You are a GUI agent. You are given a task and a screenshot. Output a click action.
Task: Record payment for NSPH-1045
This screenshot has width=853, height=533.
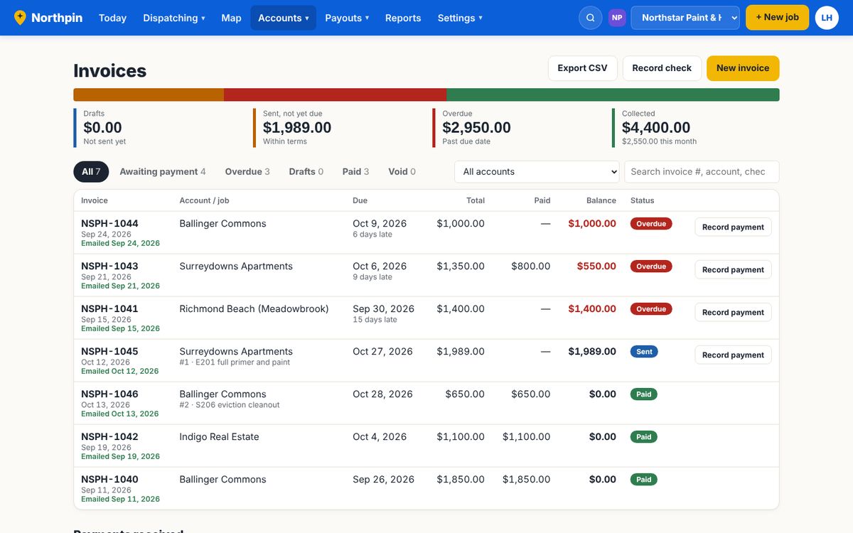click(x=733, y=355)
